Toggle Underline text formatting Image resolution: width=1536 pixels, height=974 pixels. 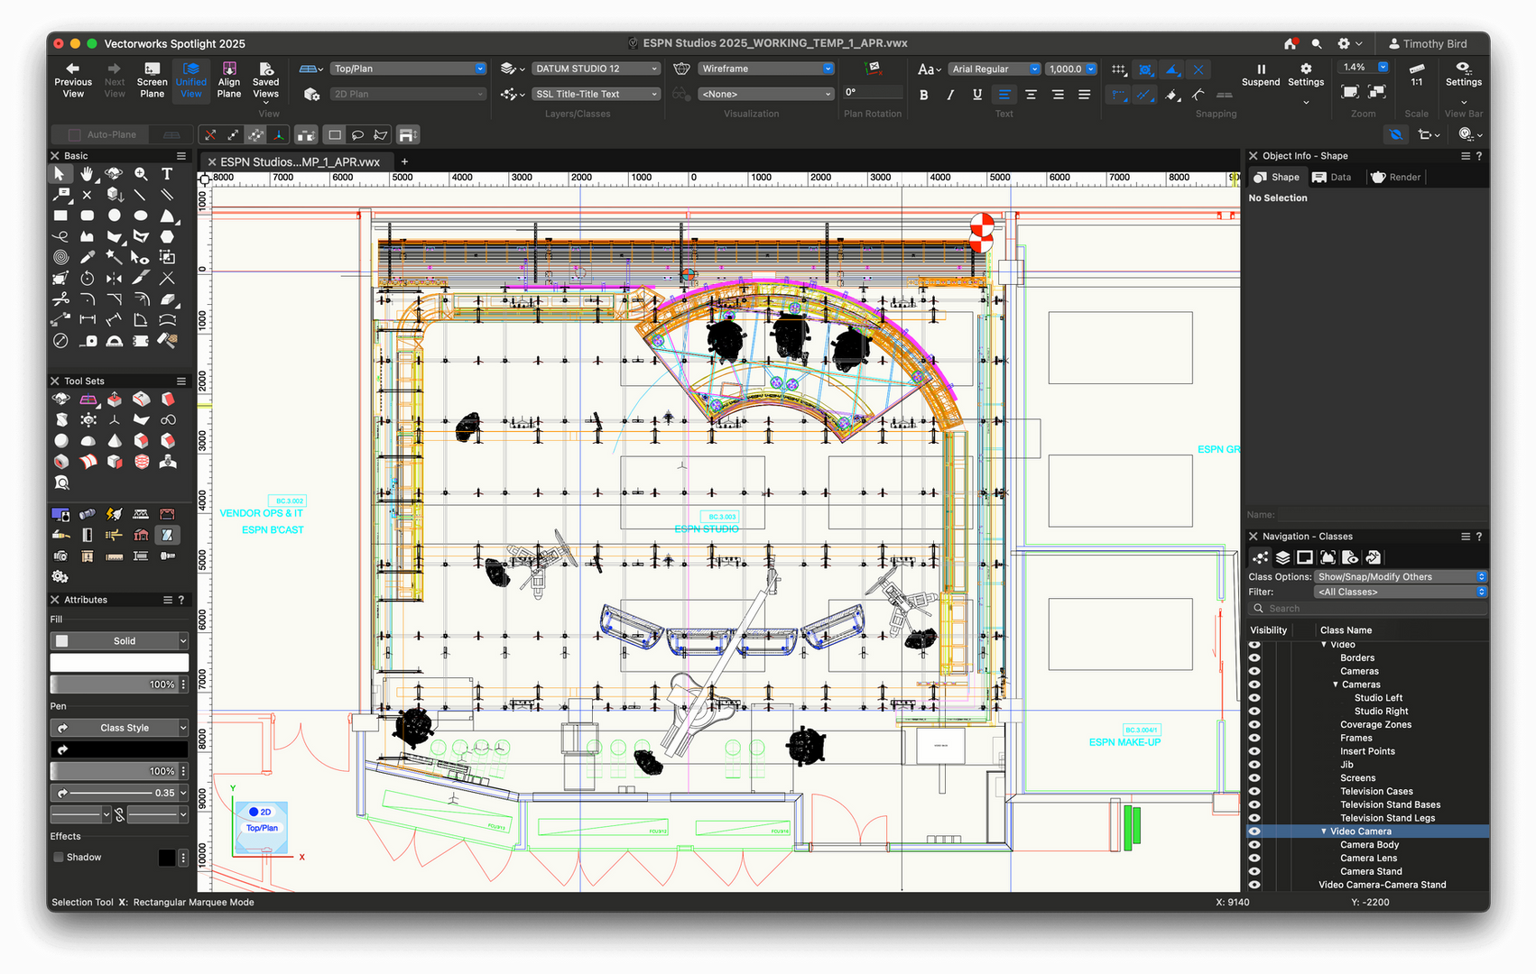pyautogui.click(x=977, y=95)
